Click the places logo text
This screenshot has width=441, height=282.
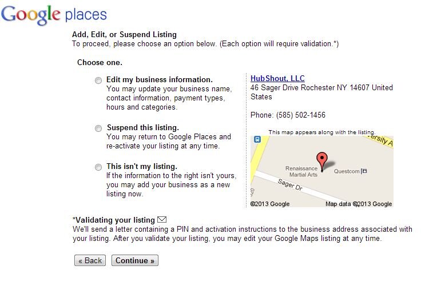click(86, 15)
